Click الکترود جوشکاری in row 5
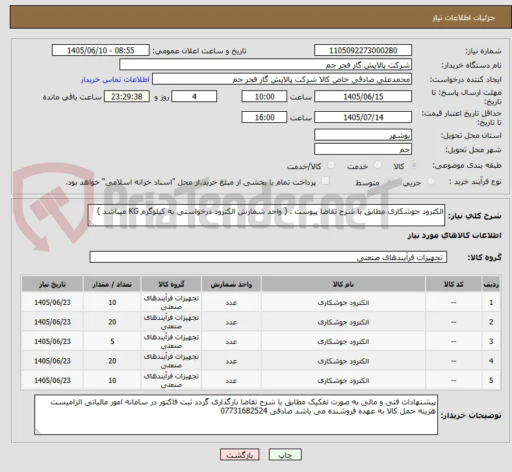This screenshot has width=512, height=472. pos(343,380)
